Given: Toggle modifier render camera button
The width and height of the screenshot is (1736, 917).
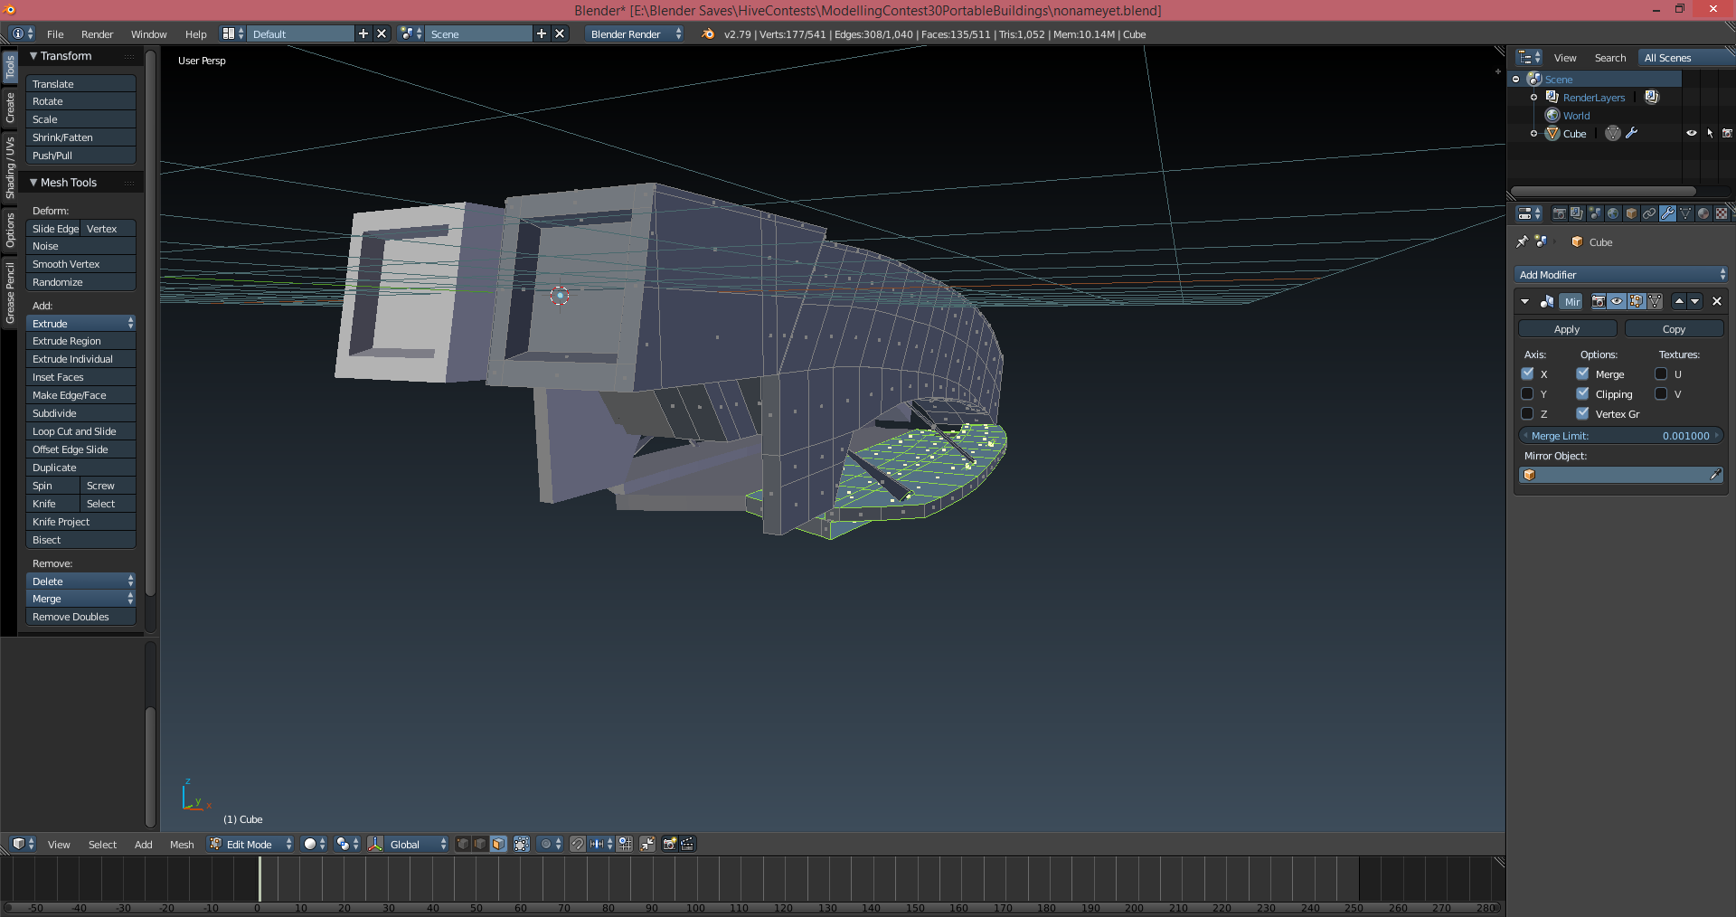Looking at the screenshot, I should coord(1599,301).
